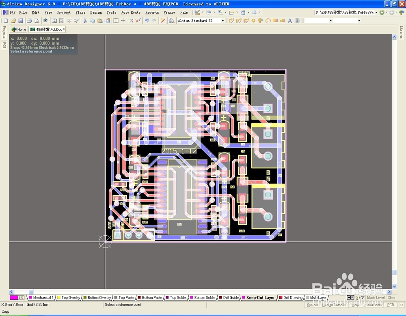Select the Bottom Solder layer
This screenshot has height=316, width=406.
203,298
